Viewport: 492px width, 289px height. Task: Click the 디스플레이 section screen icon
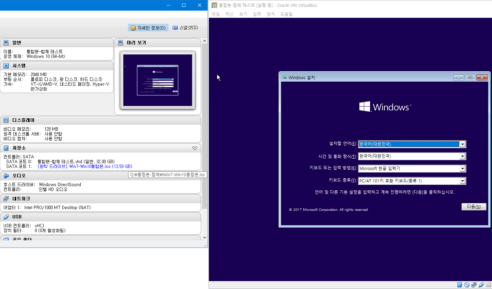6,120
